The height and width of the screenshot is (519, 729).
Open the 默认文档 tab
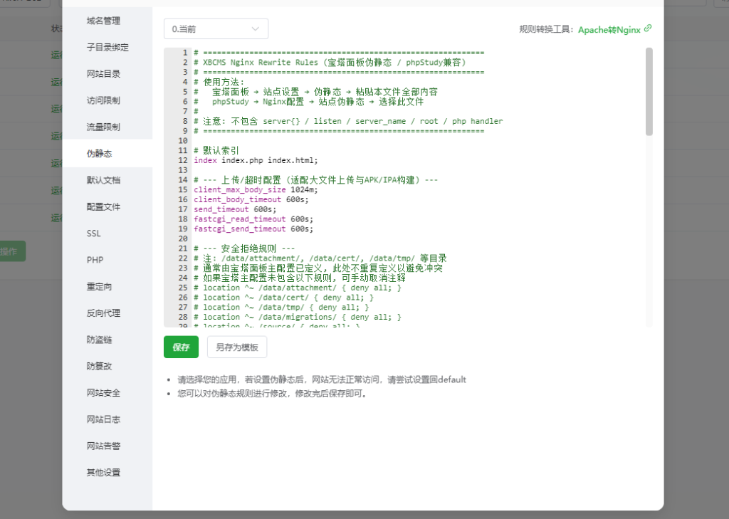tap(103, 180)
